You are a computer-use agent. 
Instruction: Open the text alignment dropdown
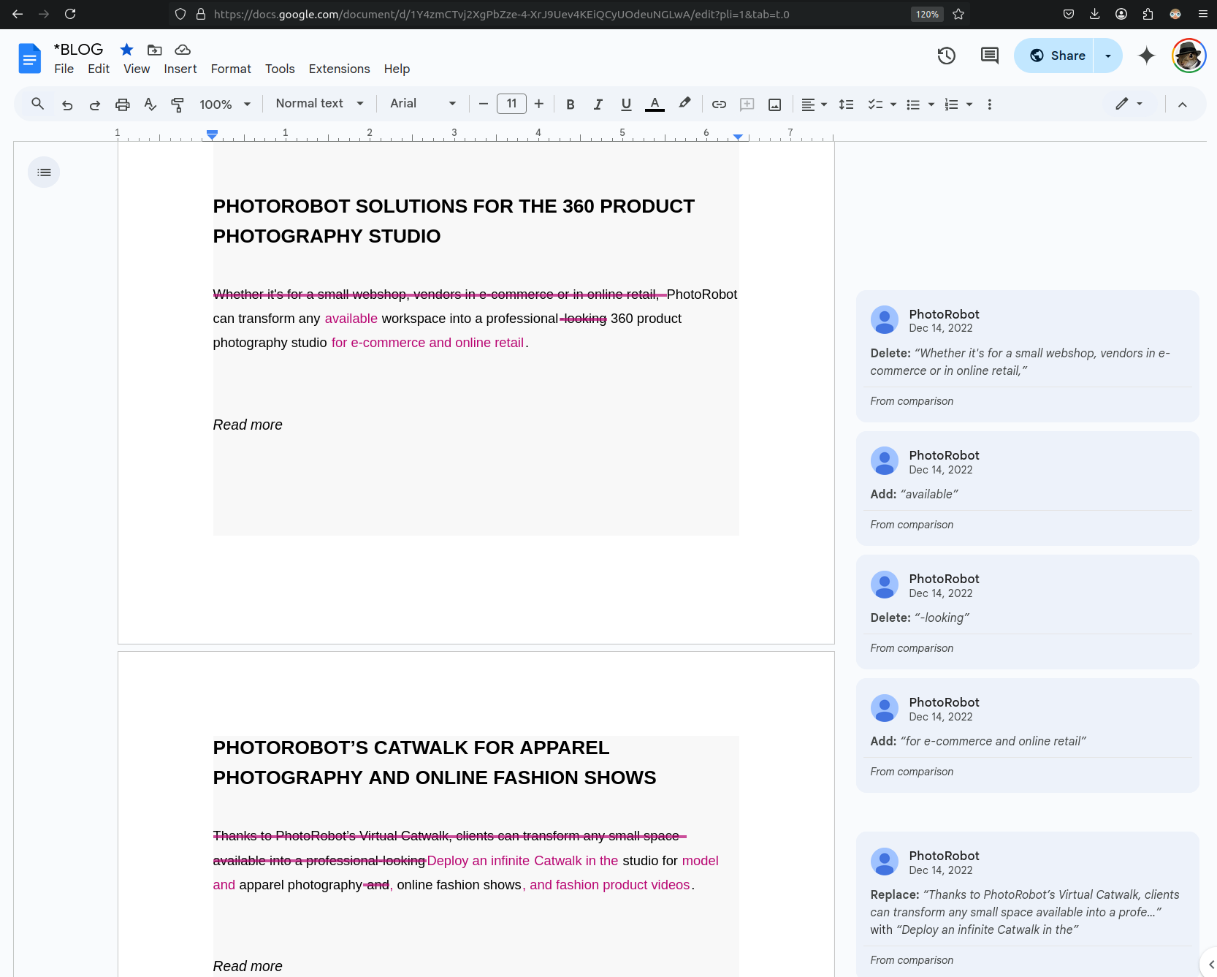[814, 104]
